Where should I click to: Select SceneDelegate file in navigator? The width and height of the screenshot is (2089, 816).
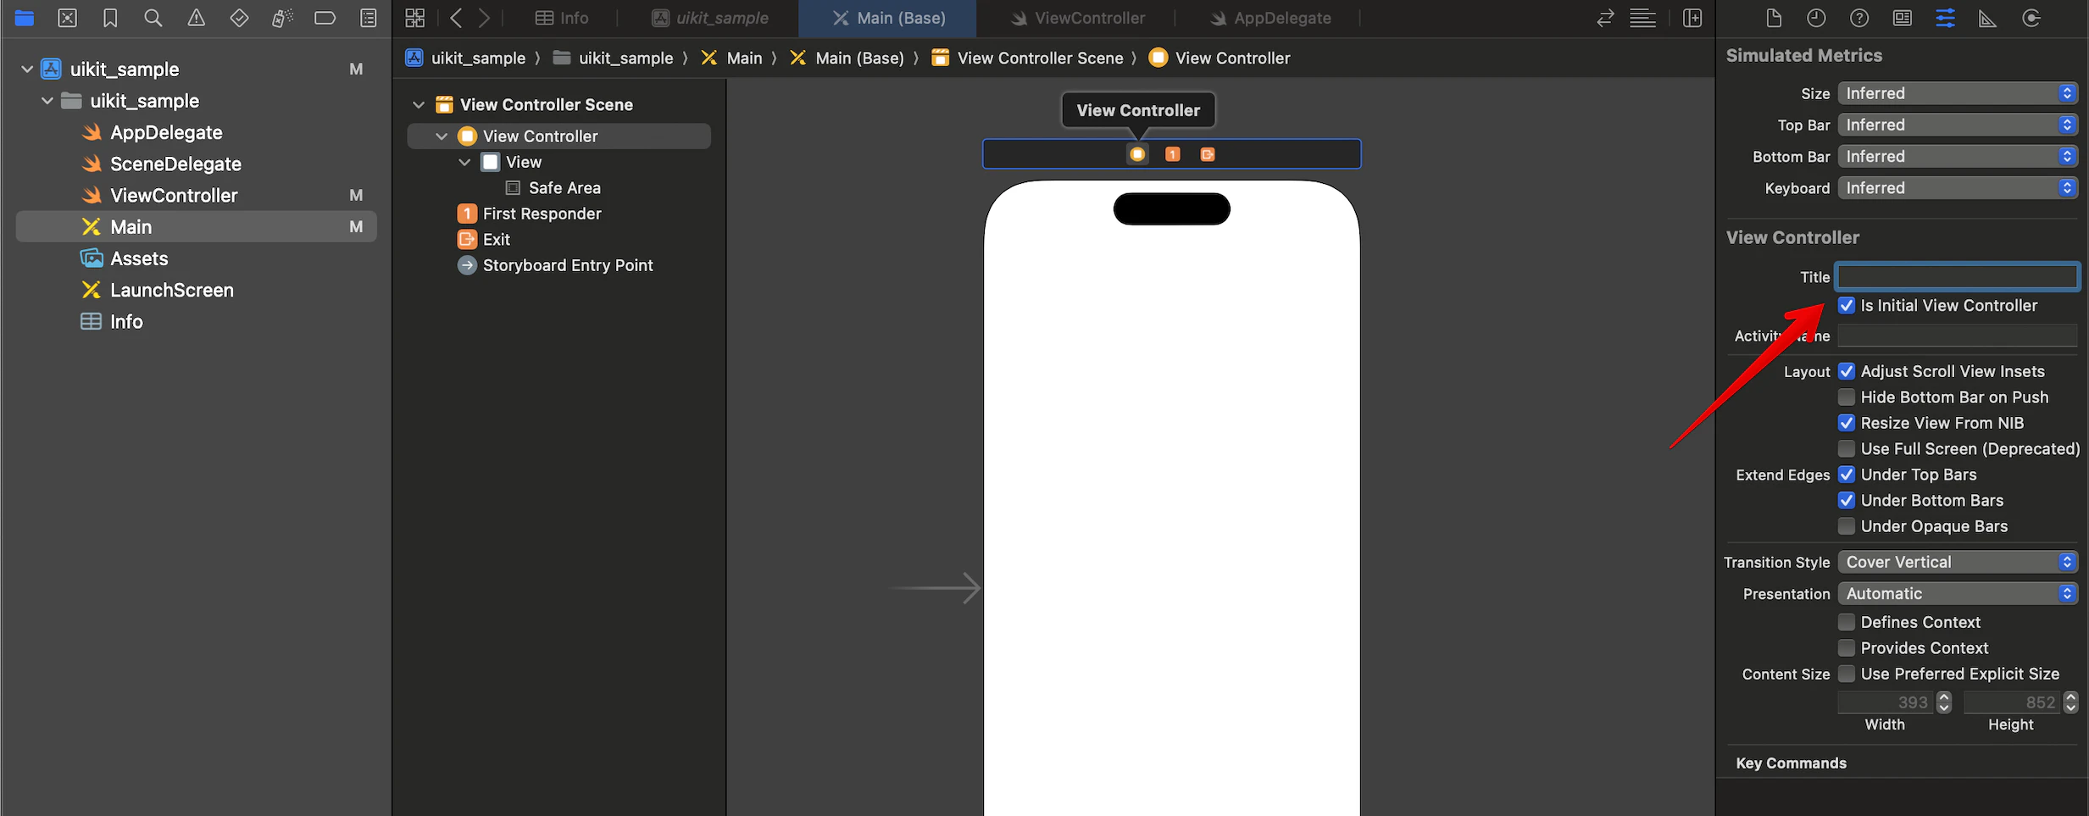point(175,164)
